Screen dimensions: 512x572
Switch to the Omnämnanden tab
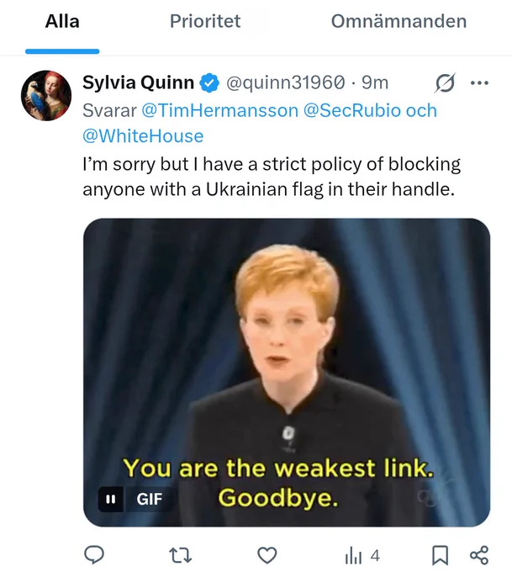399,21
